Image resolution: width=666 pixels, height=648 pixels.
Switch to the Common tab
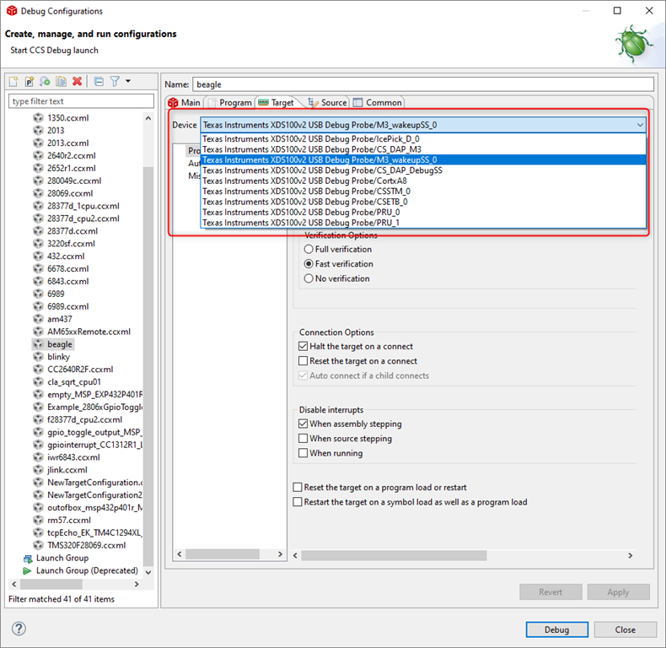[378, 102]
